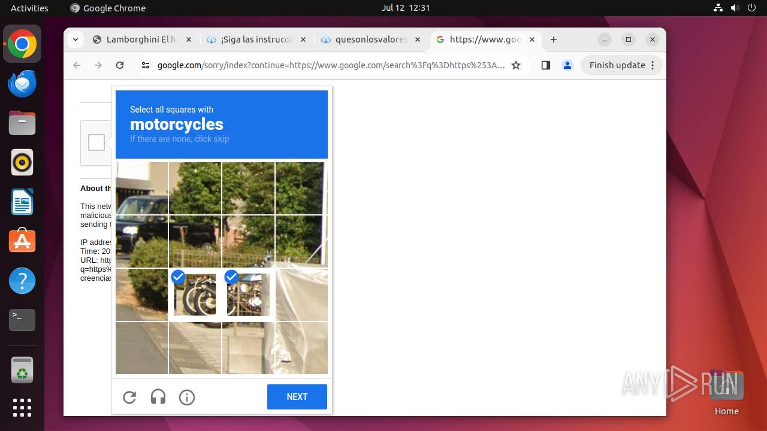Deselect the checked motorcycle engine tile
The width and height of the screenshot is (767, 431).
pos(248,295)
